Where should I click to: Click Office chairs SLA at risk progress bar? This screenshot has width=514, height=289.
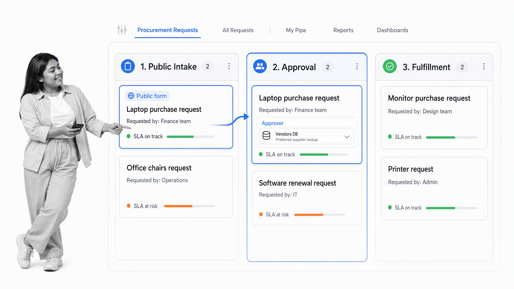(x=189, y=206)
